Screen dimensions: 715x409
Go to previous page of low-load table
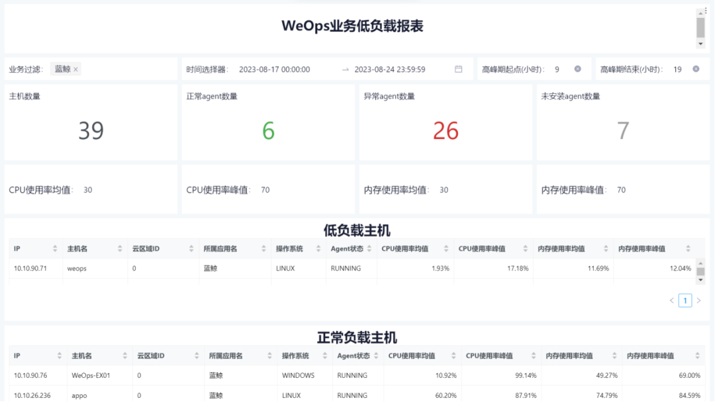[672, 300]
